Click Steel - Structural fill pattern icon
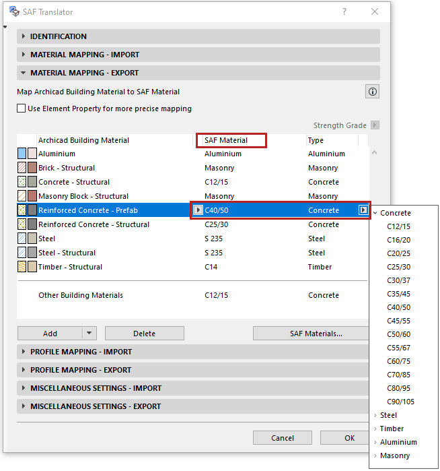440x471 pixels. point(22,253)
